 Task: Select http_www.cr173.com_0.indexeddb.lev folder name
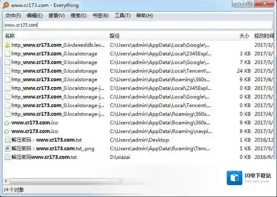point(58,45)
